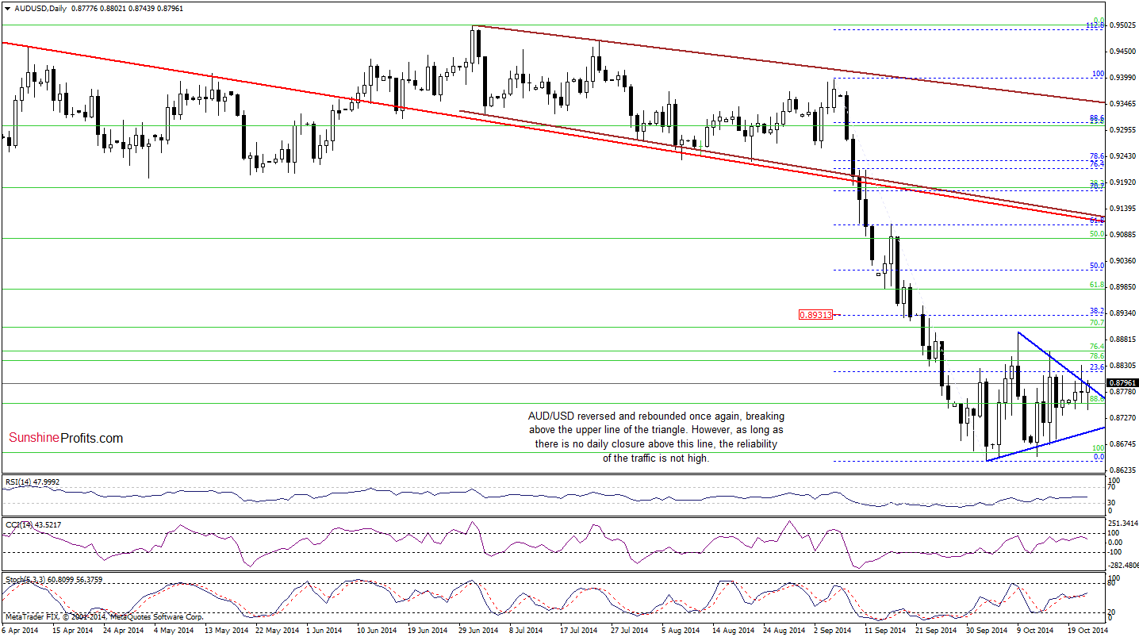This screenshot has width=1139, height=637.
Task: Click the 24 Aug 2014 date label
Action: 783,630
